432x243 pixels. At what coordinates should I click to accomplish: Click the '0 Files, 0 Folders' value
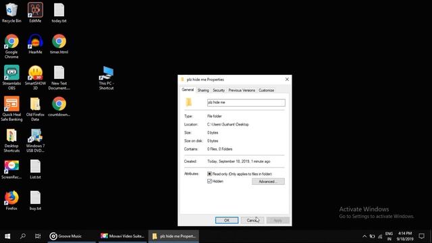tap(219, 149)
